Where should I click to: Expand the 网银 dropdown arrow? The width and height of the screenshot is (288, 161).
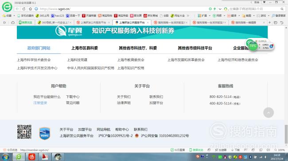tap(224, 16)
